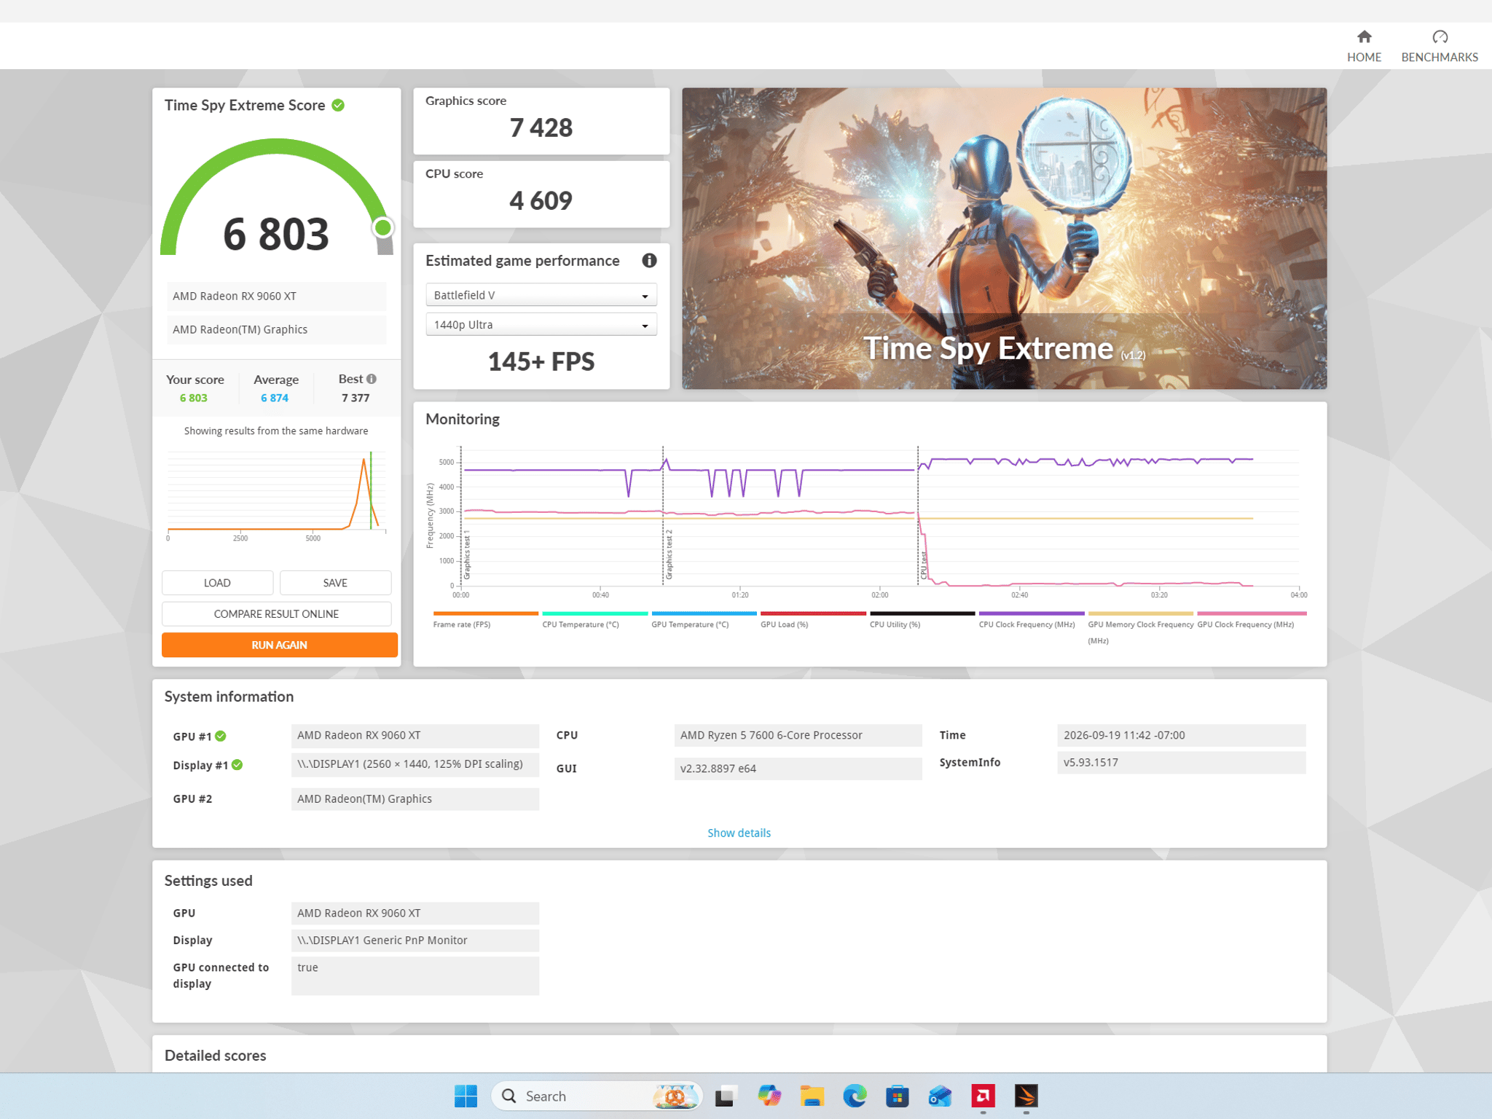Viewport: 1492px width, 1119px height.
Task: Click the GPU #2 AMD Radeon(TM) Graphics field
Action: coord(415,798)
